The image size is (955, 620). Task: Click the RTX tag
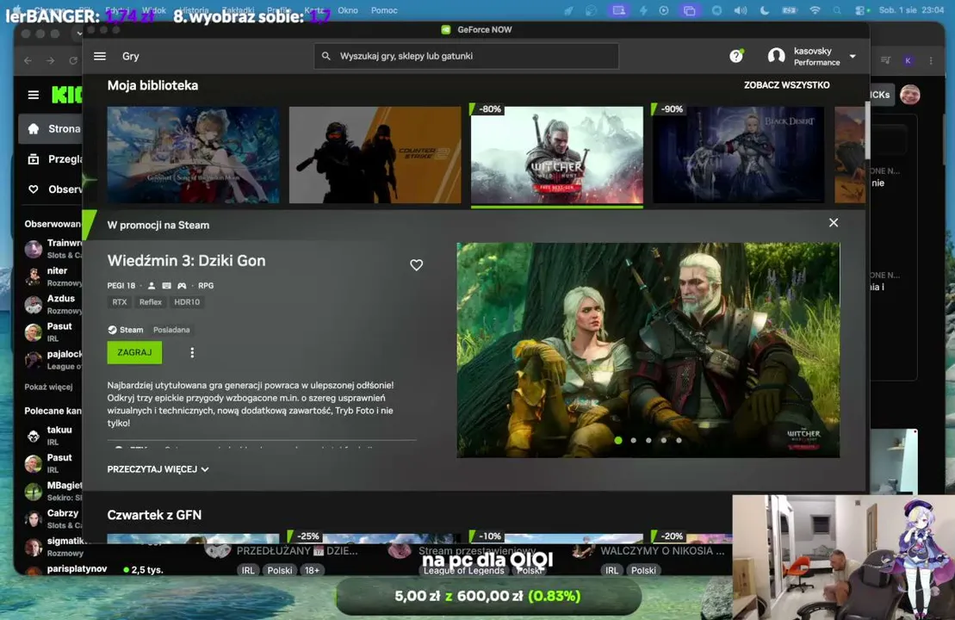tap(120, 302)
